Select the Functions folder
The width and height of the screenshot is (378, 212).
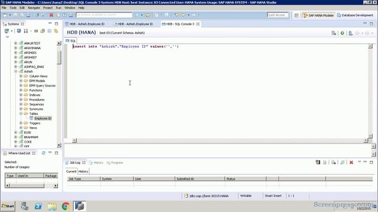(35, 90)
